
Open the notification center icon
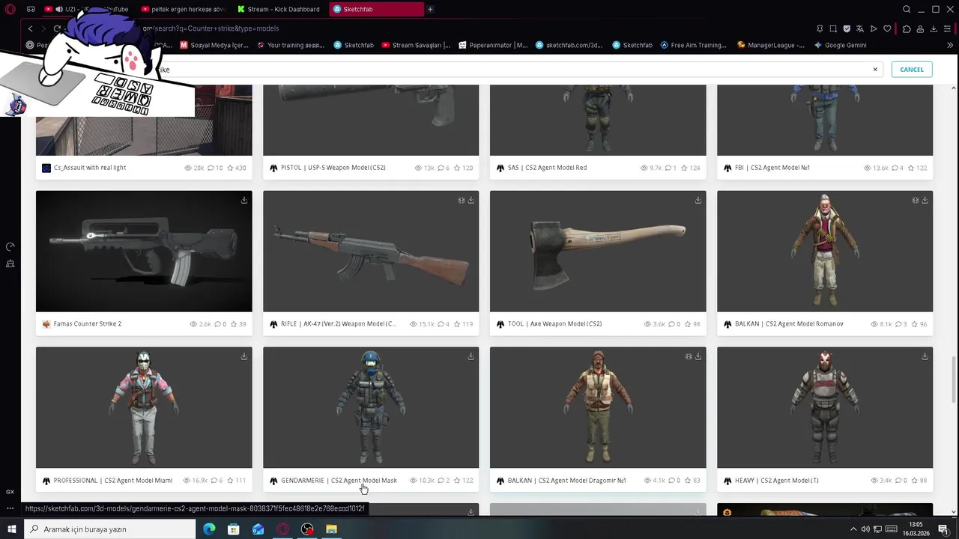click(943, 529)
